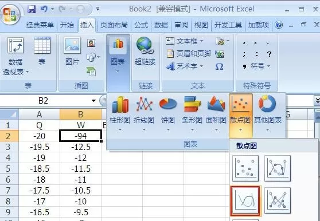Choose Bar chart (条形图)
Image resolution: width=320 pixels, height=221 pixels.
click(192, 115)
